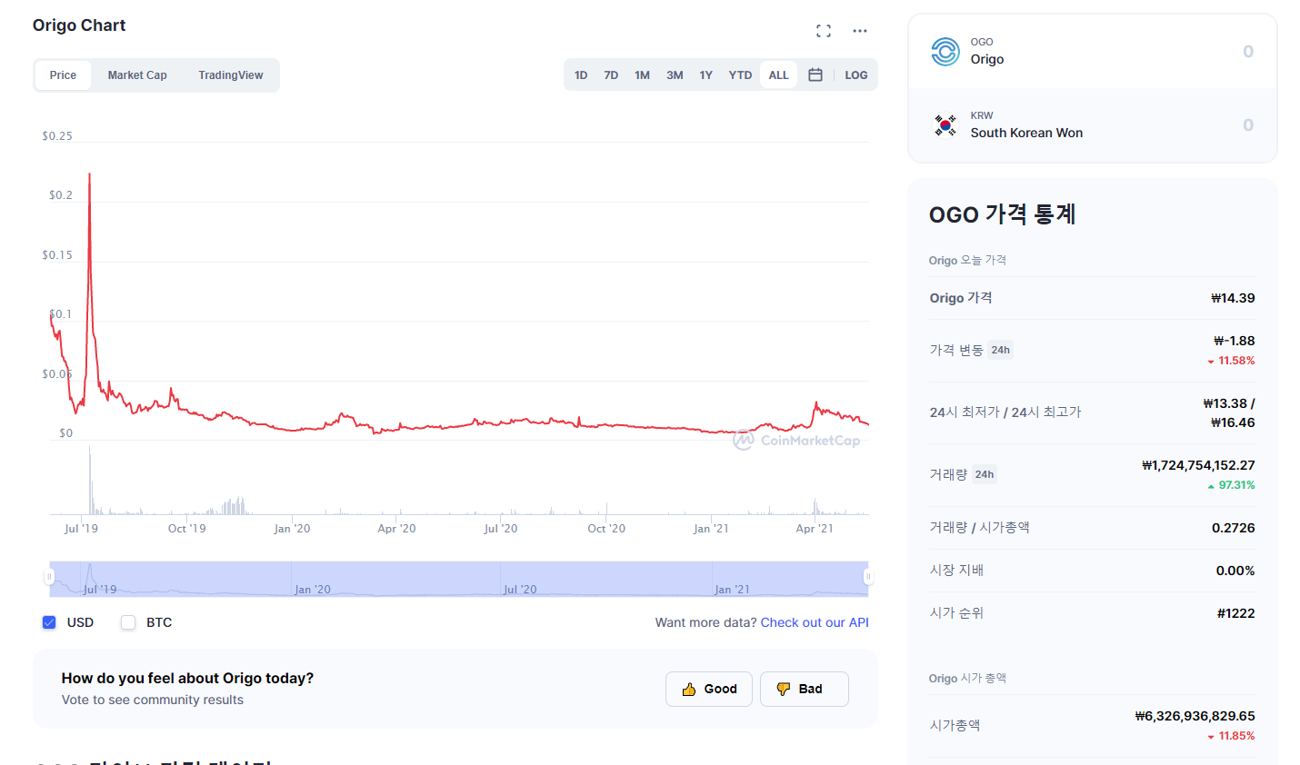Click the volume value ₩1,724,754,152.27
Image resolution: width=1300 pixels, height=765 pixels.
(x=1198, y=465)
